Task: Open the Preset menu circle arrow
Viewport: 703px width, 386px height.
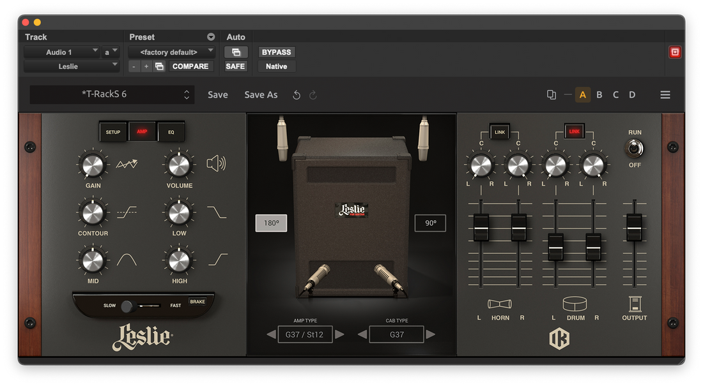Action: (x=211, y=37)
